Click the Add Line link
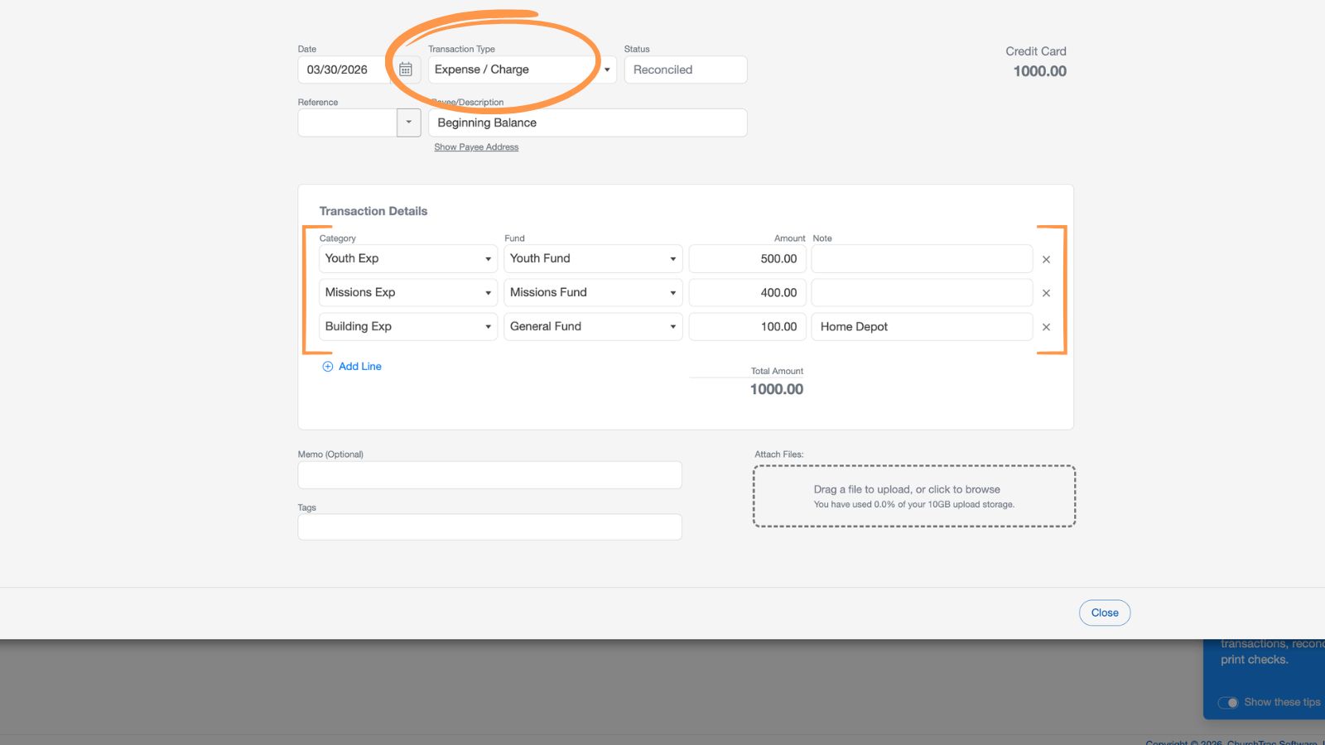Screen dimensions: 1325x745 360,367
